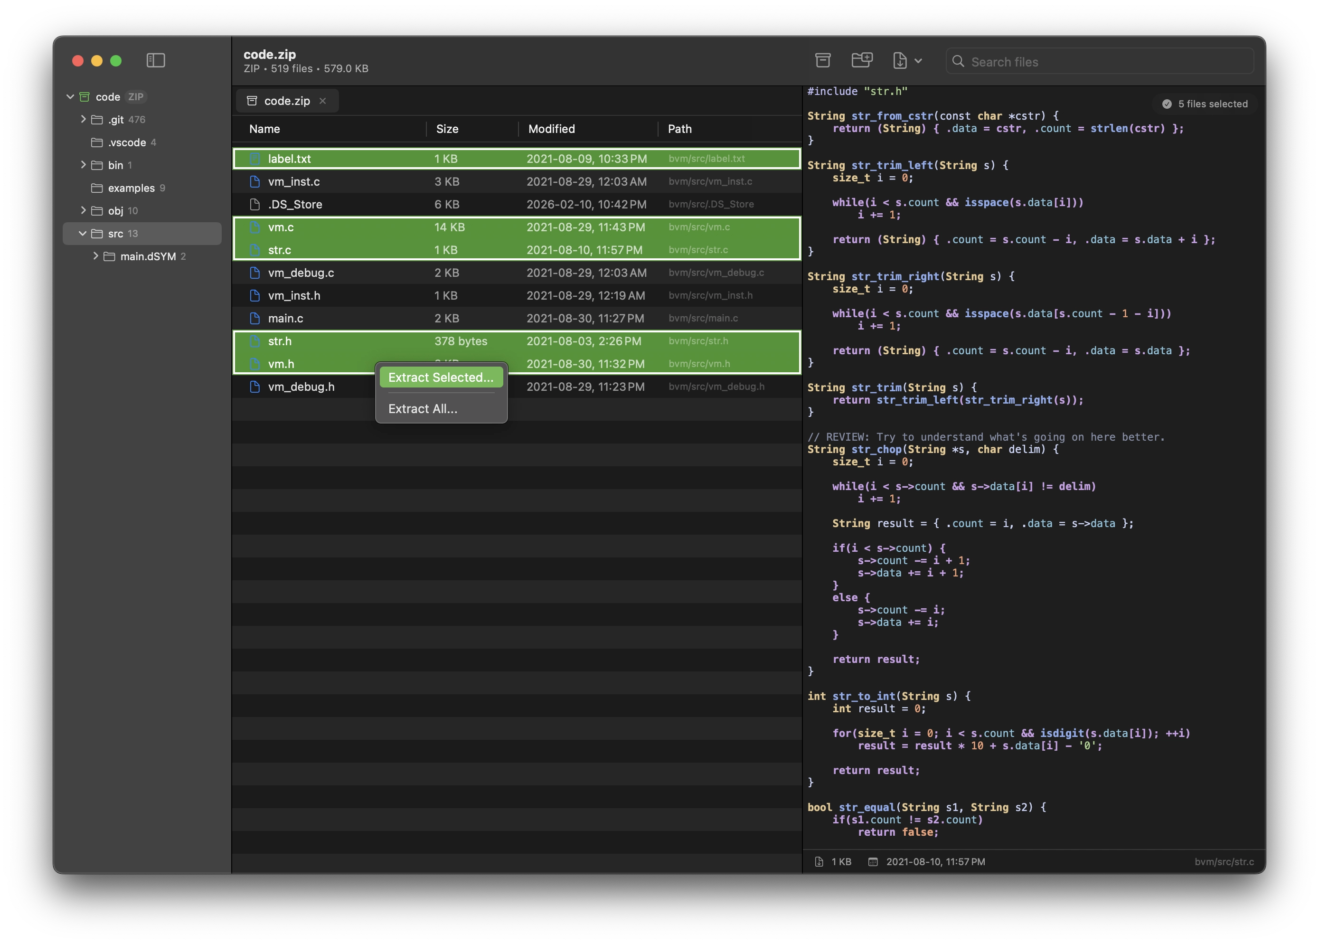Collapse the src folder
This screenshot has height=944, width=1319.
(83, 234)
